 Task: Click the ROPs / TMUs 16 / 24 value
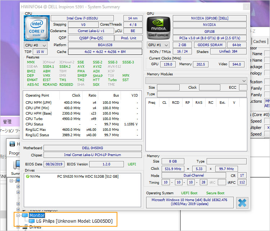point(182,52)
